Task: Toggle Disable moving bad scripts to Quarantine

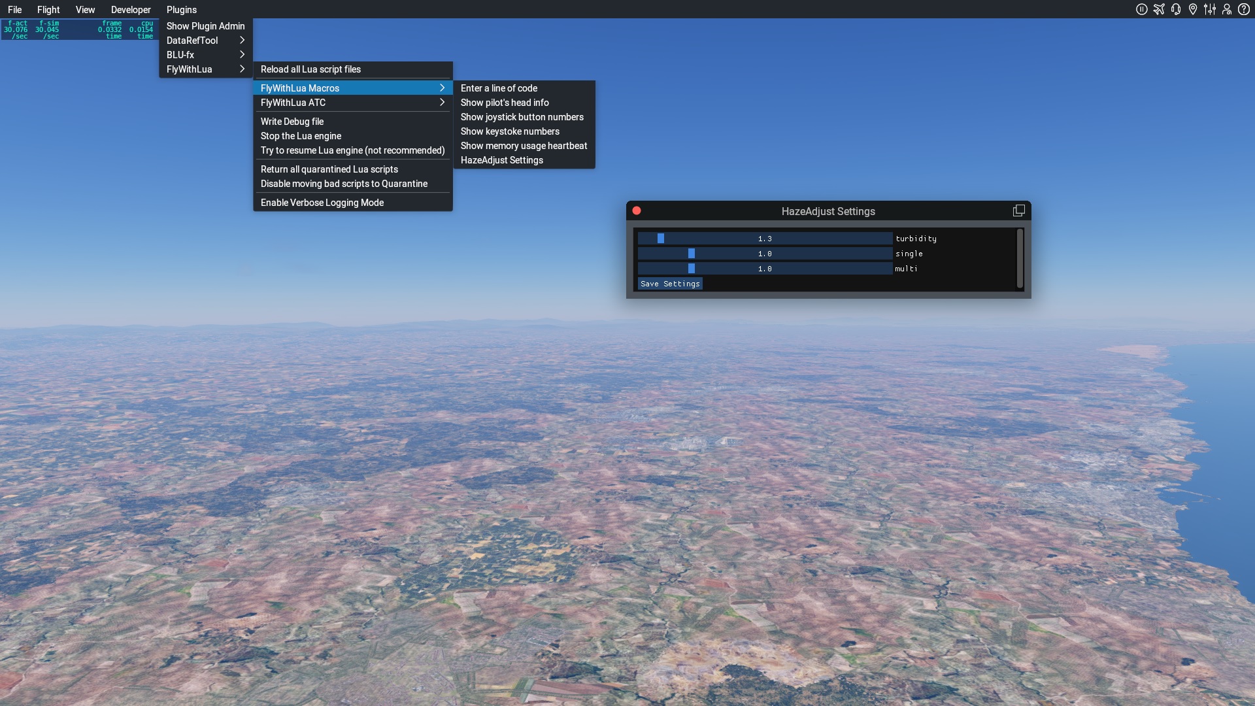Action: click(353, 184)
